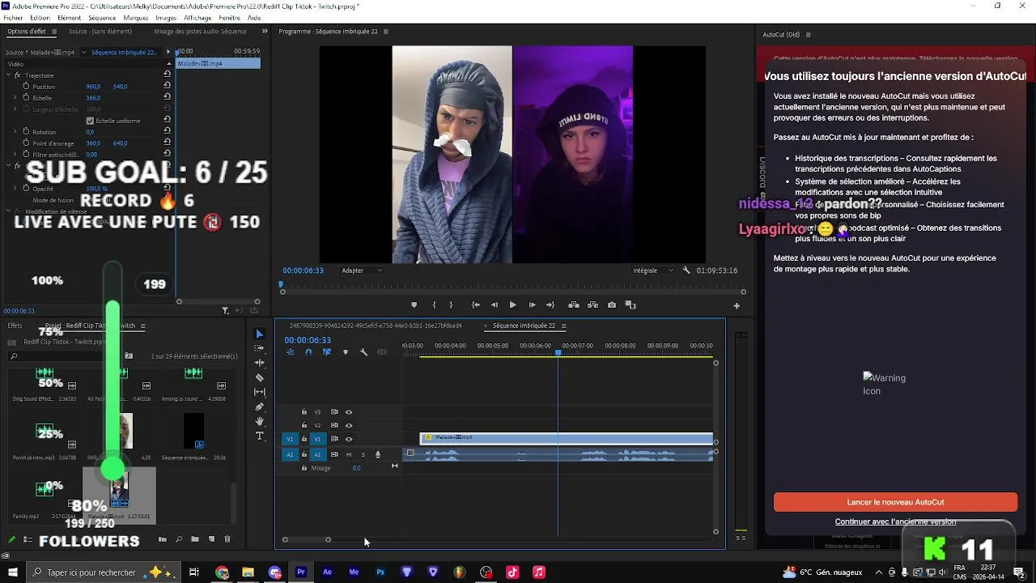1036x583 pixels.
Task: Switch to Mixage des pistes audio tab
Action: (200, 32)
